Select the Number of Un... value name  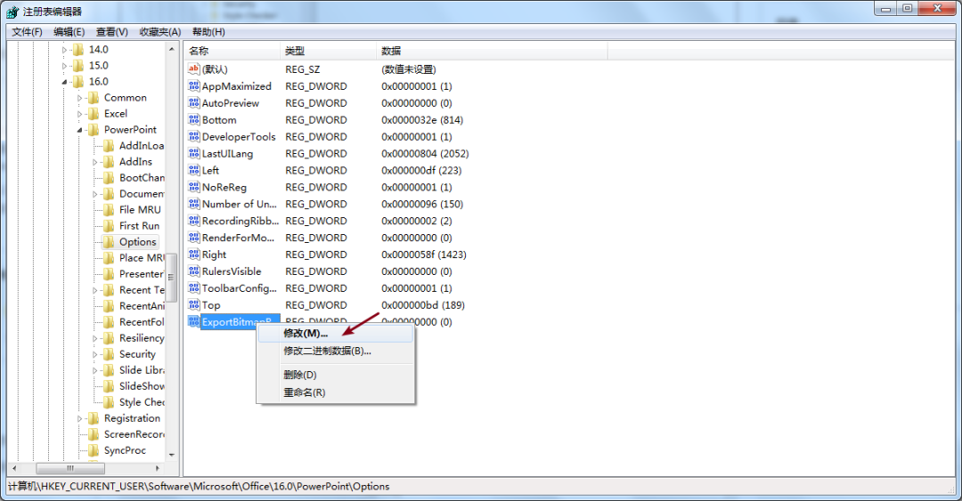tap(240, 204)
